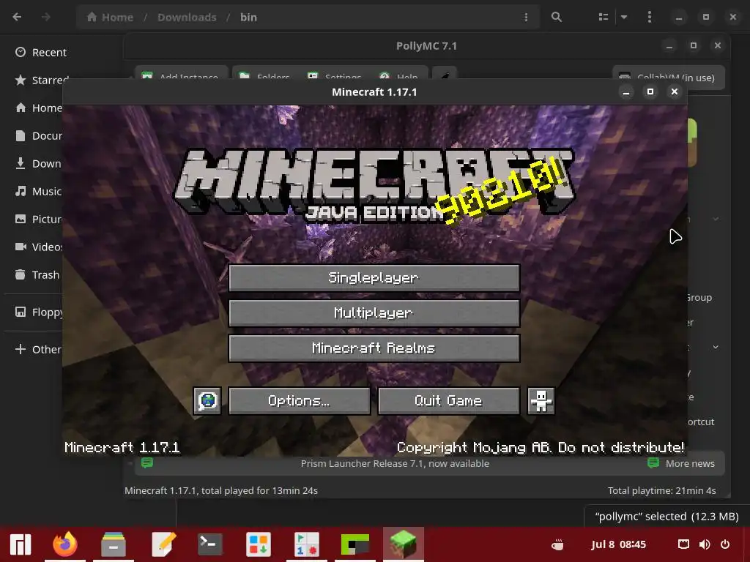
Task: Click Total playtime 21min 4s text
Action: (x=661, y=491)
